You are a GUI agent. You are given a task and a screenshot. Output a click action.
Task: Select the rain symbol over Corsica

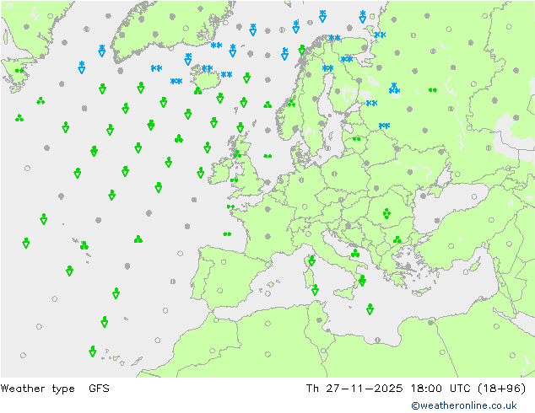(x=312, y=260)
